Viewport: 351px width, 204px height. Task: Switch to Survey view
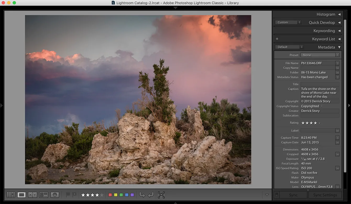(43, 195)
